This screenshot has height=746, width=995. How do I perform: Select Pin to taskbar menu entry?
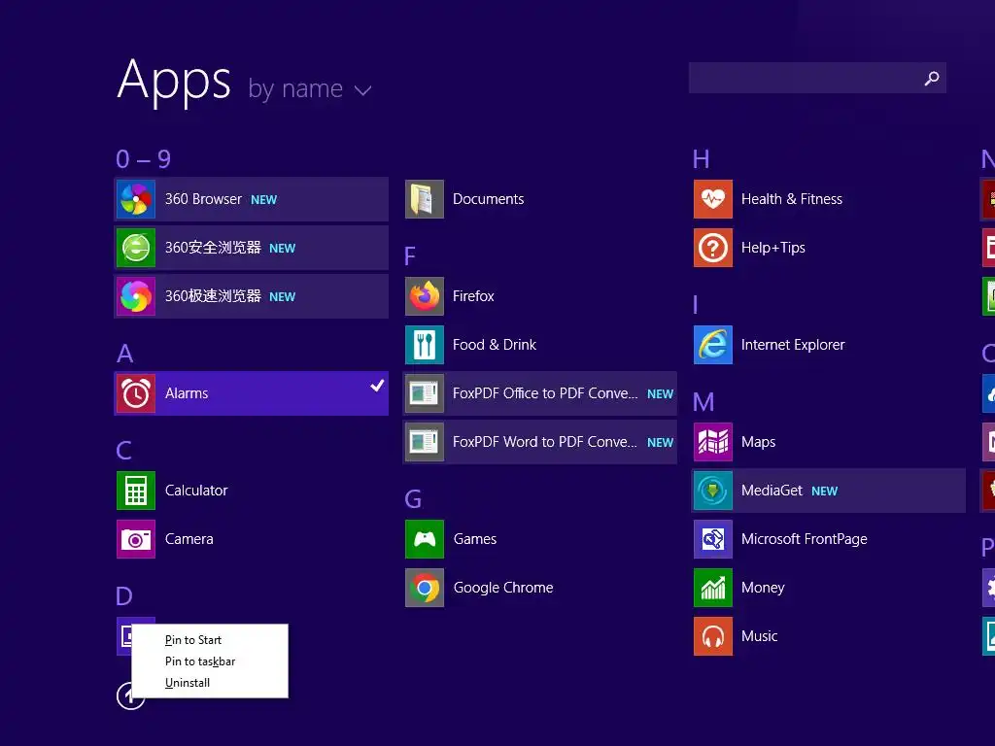tap(200, 661)
